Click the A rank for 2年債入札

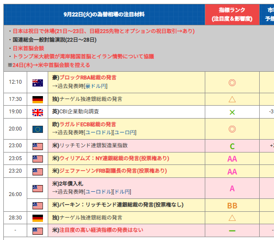point(232,188)
